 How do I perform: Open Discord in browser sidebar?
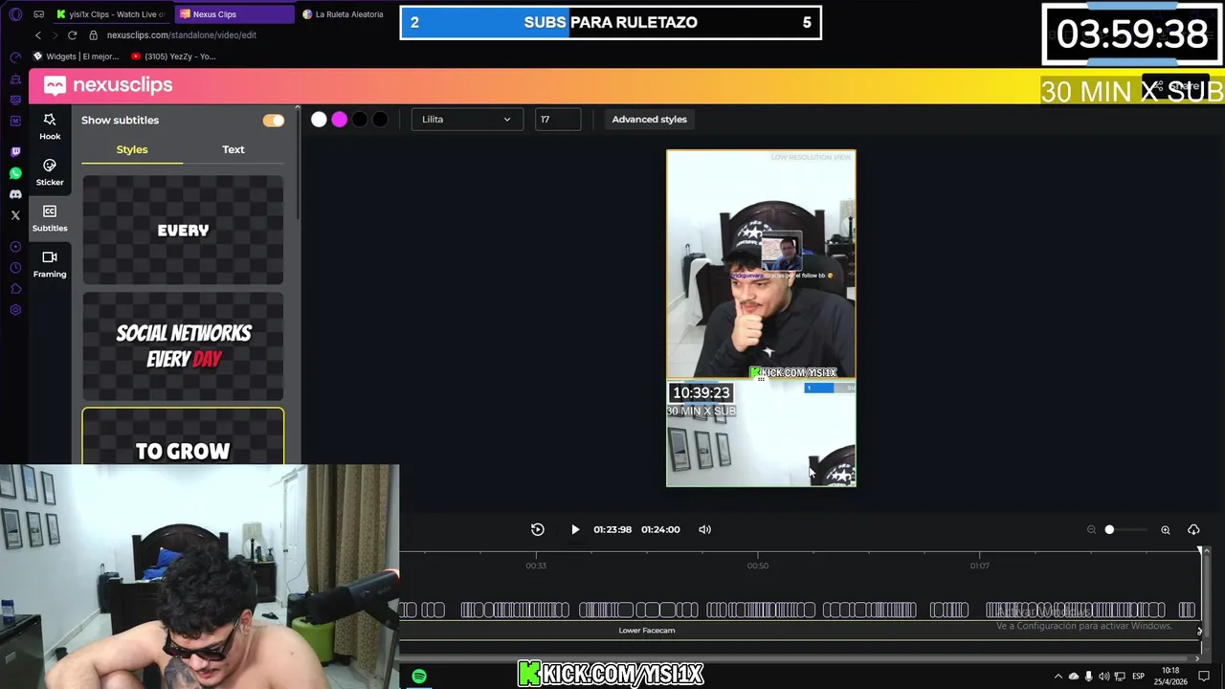pyautogui.click(x=15, y=194)
